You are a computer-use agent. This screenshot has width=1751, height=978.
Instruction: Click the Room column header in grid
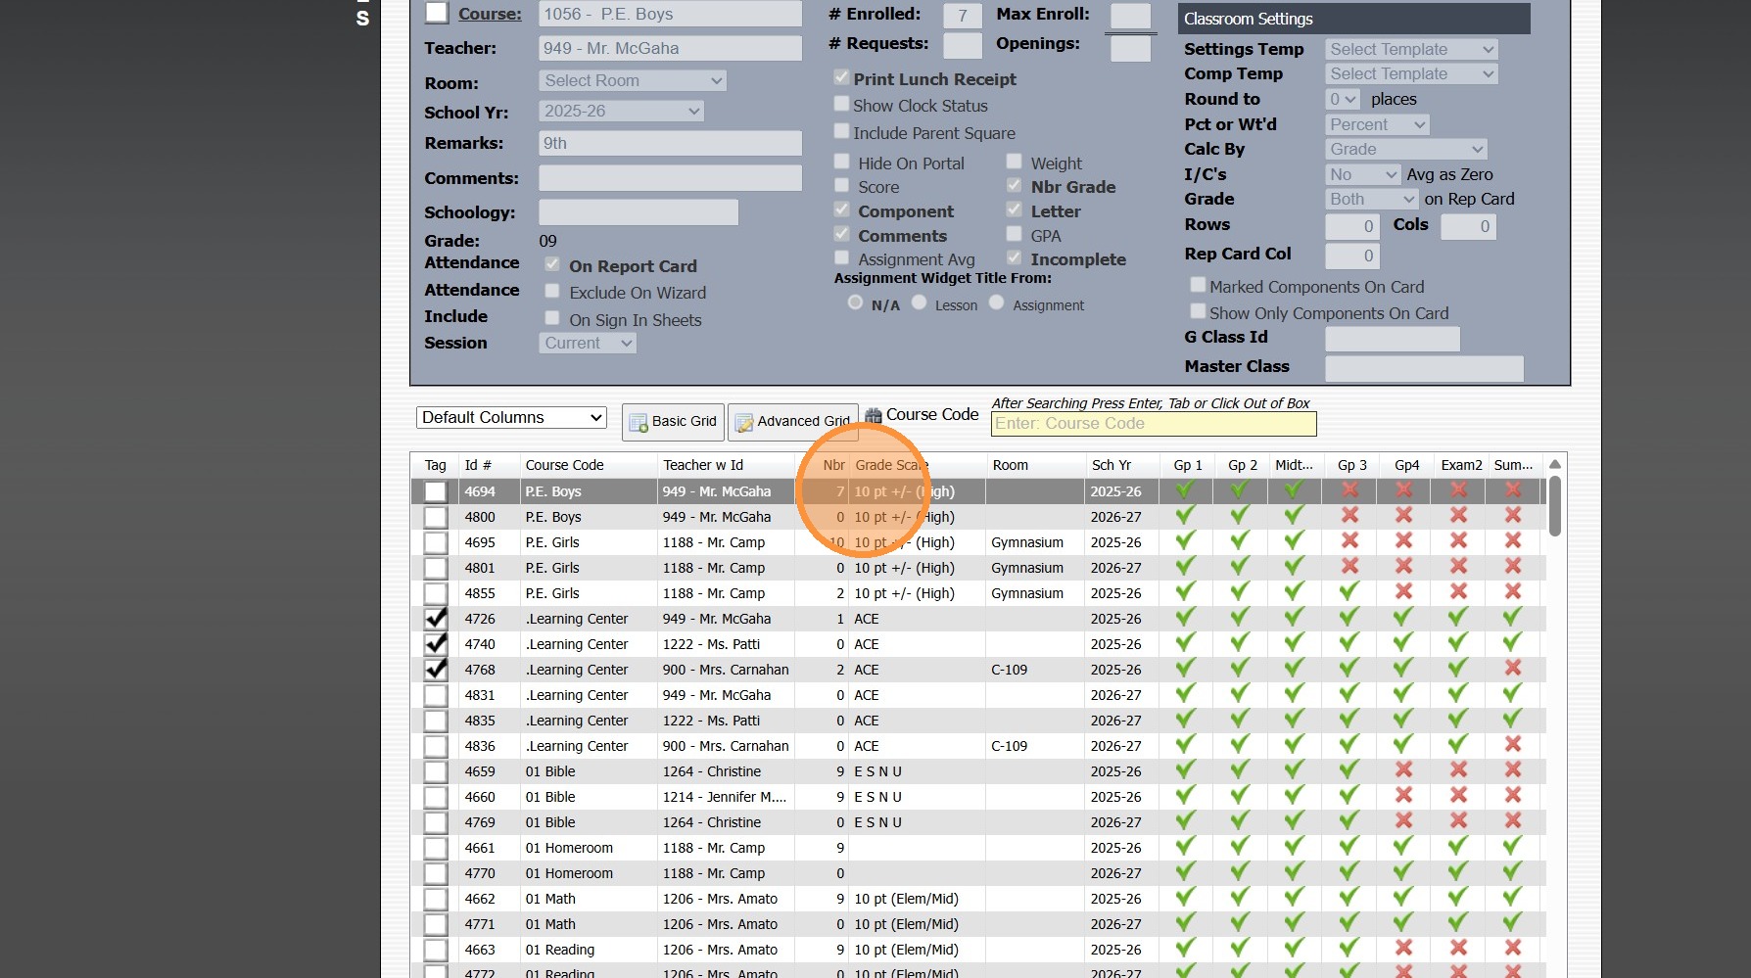(1011, 465)
